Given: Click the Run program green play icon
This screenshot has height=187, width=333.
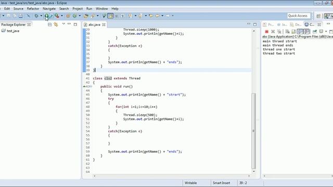Looking at the screenshot, I should pyautogui.click(x=46, y=16).
